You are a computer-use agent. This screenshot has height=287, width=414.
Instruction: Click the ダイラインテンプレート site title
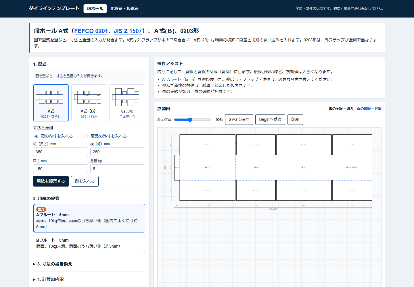pyautogui.click(x=54, y=8)
